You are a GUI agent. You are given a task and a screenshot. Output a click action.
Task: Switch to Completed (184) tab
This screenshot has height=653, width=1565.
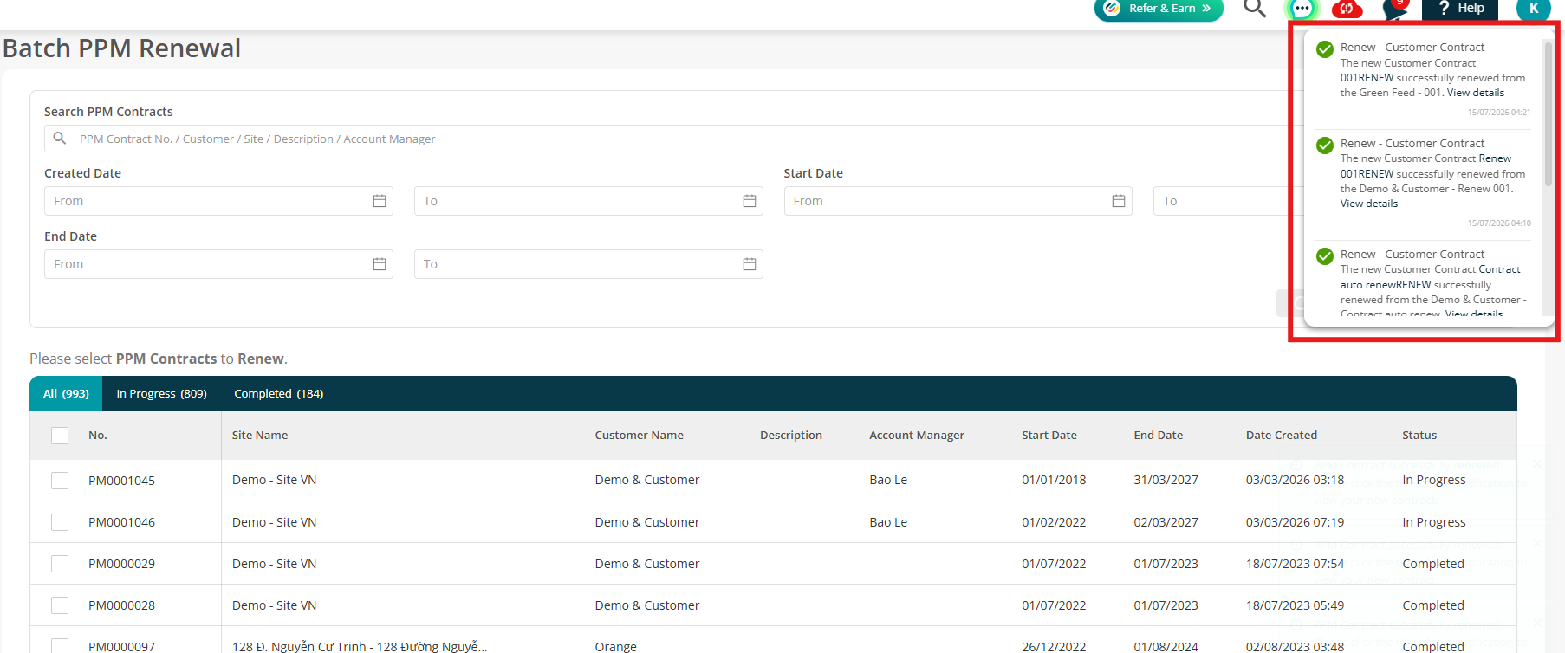click(278, 393)
